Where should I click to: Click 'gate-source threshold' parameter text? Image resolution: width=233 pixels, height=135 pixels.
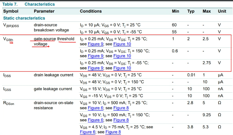click(54, 39)
